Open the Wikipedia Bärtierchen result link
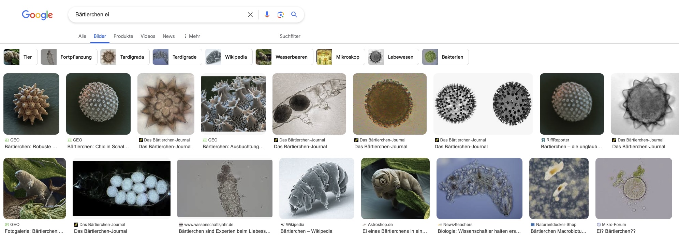The height and width of the screenshot is (241, 679). [x=306, y=231]
